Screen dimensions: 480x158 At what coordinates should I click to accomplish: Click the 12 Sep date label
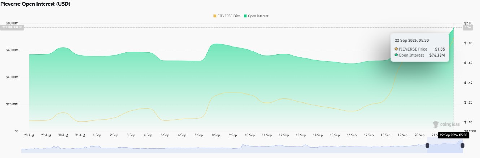point(284,135)
